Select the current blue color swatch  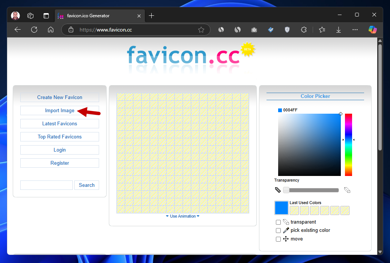point(281,208)
